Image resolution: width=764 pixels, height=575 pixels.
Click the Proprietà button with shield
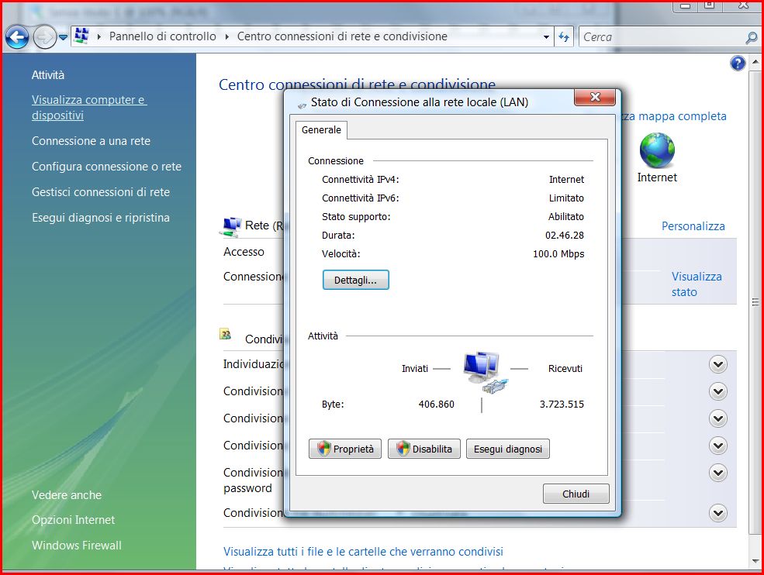[345, 449]
